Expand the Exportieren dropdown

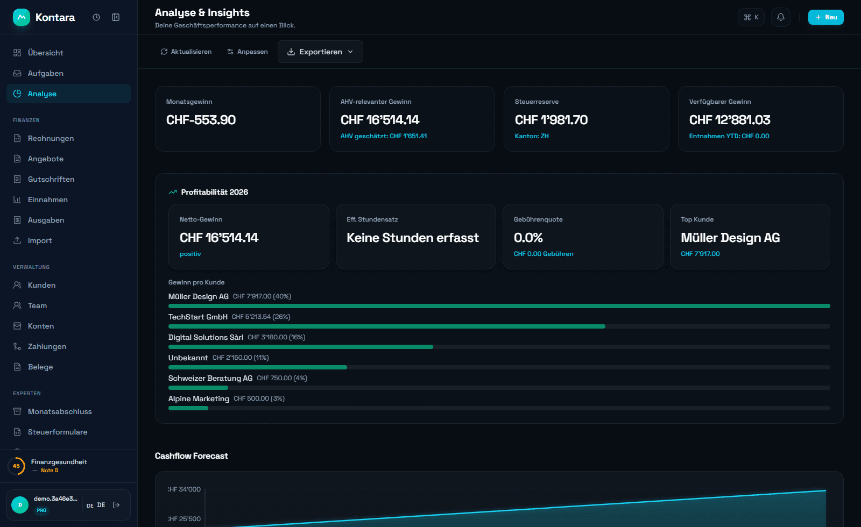pyautogui.click(x=320, y=52)
